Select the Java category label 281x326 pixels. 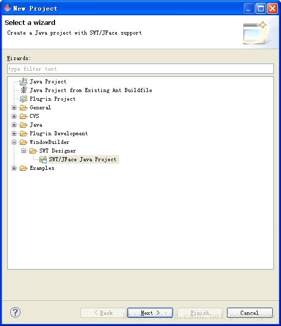[x=36, y=125]
